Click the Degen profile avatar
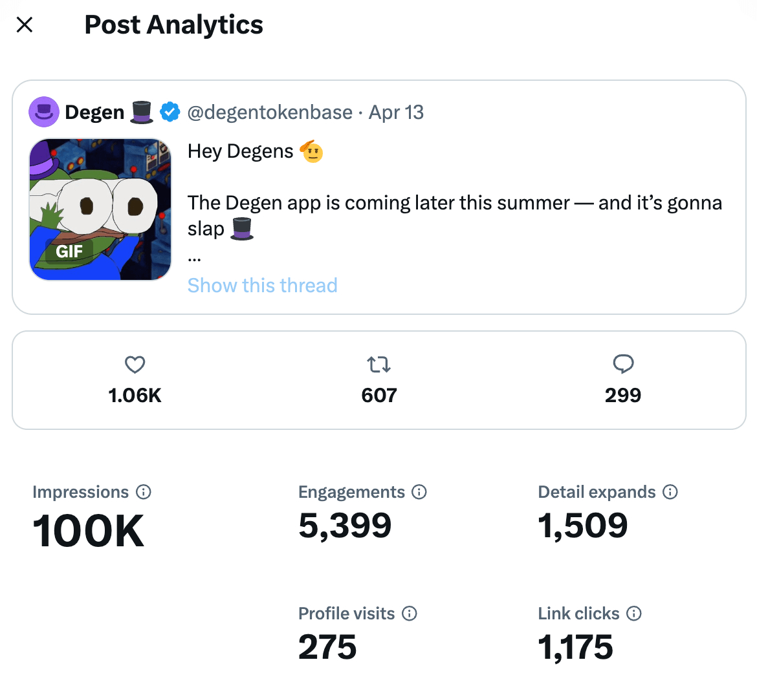Viewport: 757px width, 684px height. tap(44, 112)
